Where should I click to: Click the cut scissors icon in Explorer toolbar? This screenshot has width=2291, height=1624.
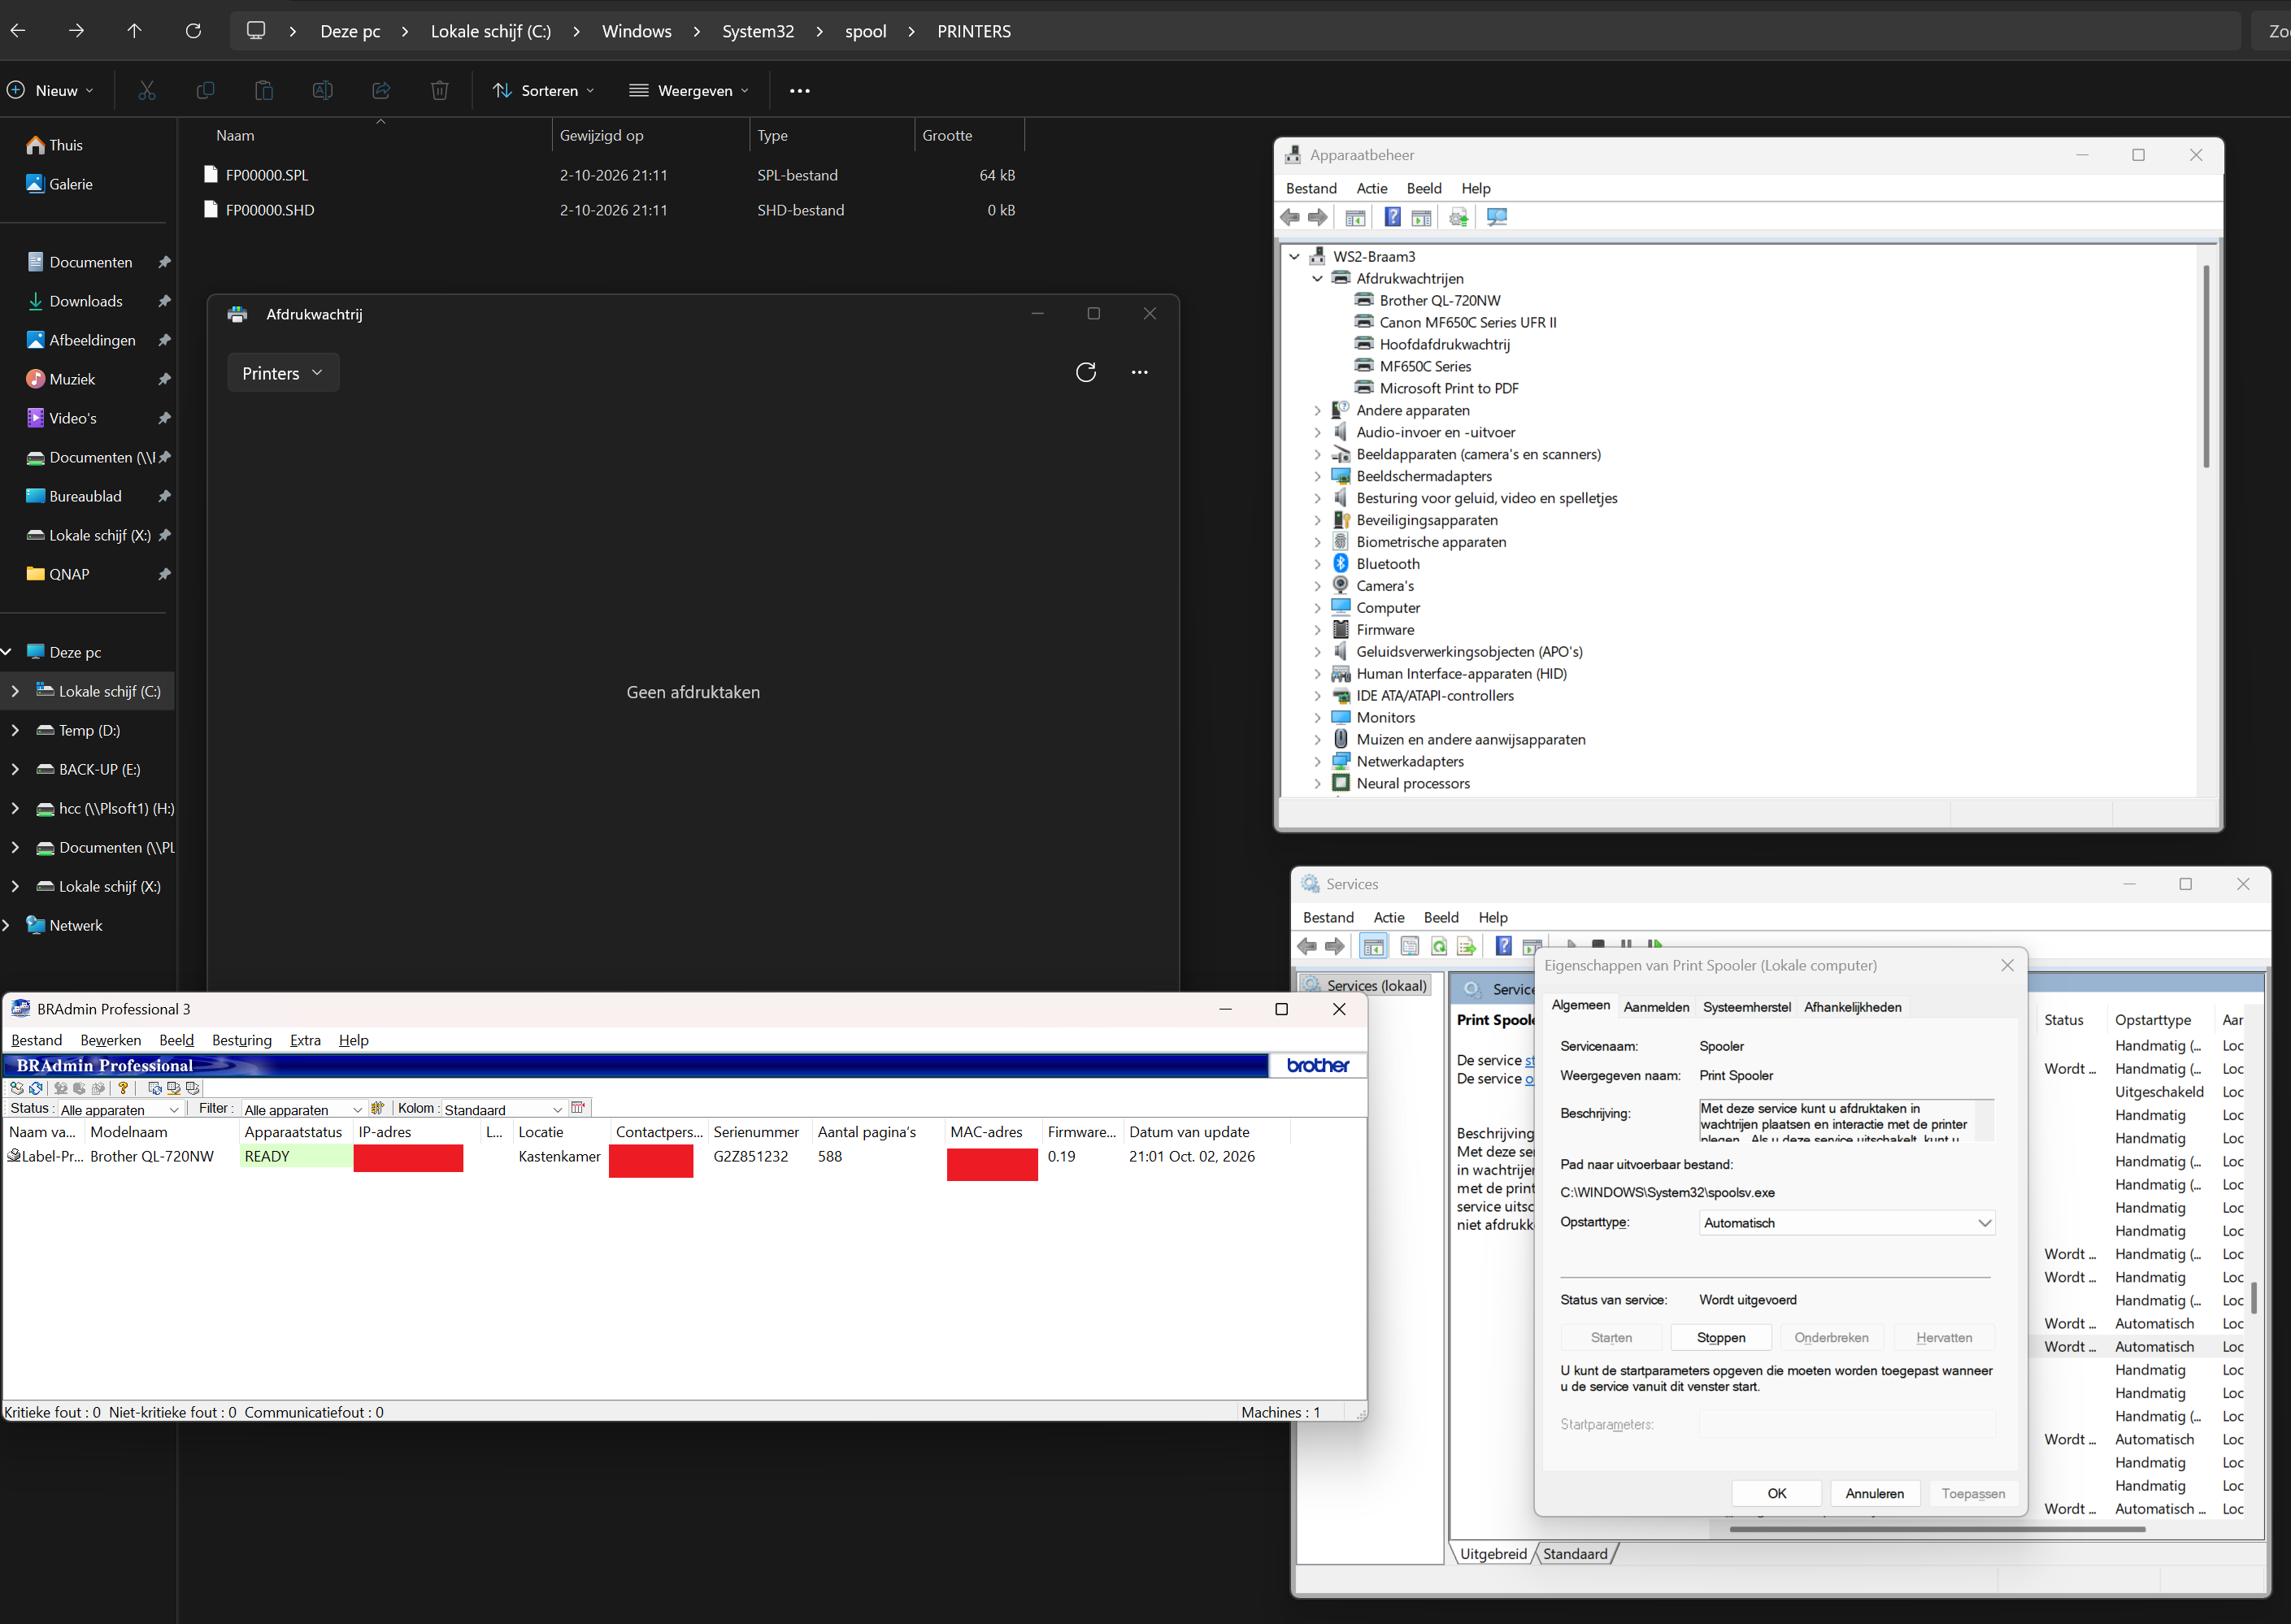[x=147, y=91]
